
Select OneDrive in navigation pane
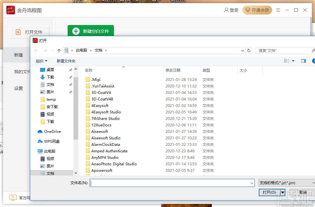(x=52, y=131)
